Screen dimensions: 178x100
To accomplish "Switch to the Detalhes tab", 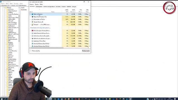I will 69,7.
